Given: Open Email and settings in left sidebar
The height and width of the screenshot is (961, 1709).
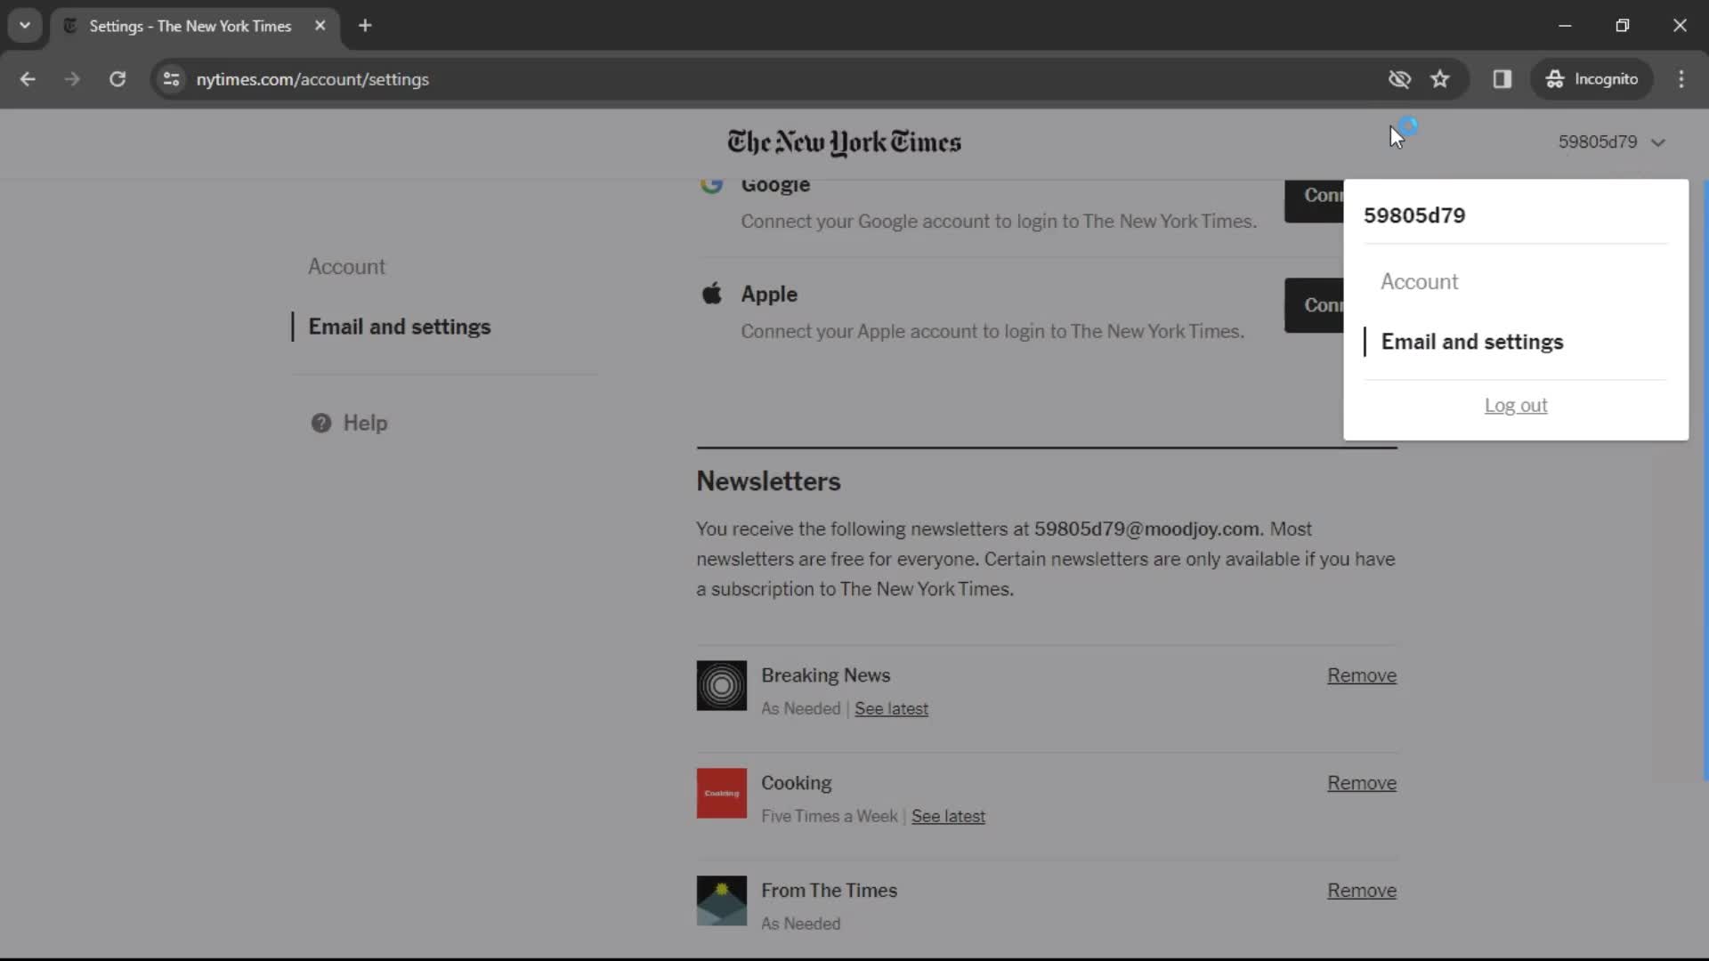Looking at the screenshot, I should [399, 327].
